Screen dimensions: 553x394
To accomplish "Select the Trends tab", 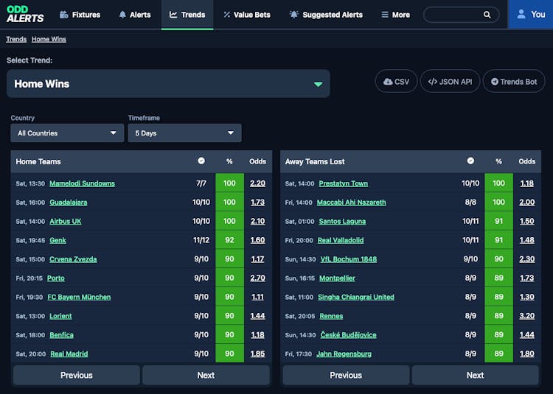I will (x=187, y=15).
